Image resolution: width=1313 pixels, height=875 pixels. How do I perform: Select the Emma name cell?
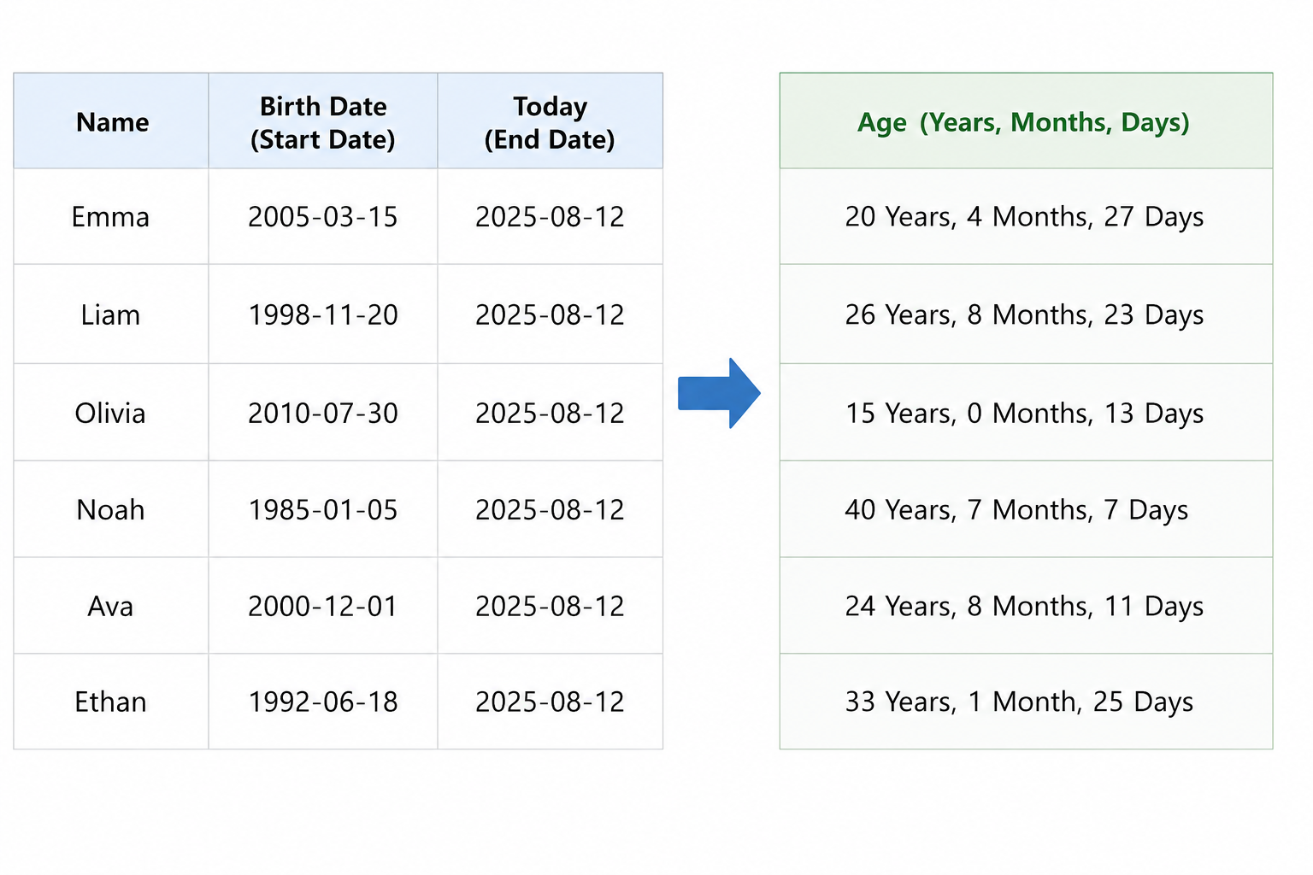(x=111, y=216)
